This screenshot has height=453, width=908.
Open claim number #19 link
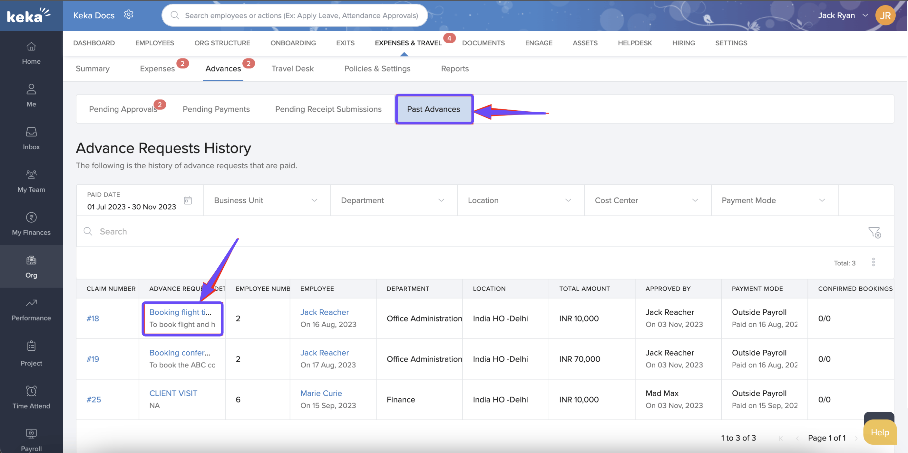click(93, 359)
